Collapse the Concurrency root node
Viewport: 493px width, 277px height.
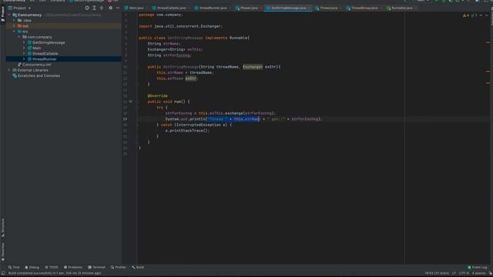coord(9,15)
